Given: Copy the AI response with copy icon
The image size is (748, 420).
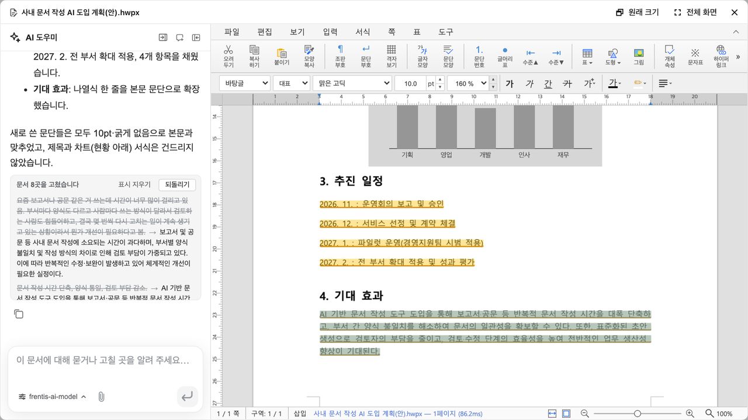Looking at the screenshot, I should click(19, 314).
